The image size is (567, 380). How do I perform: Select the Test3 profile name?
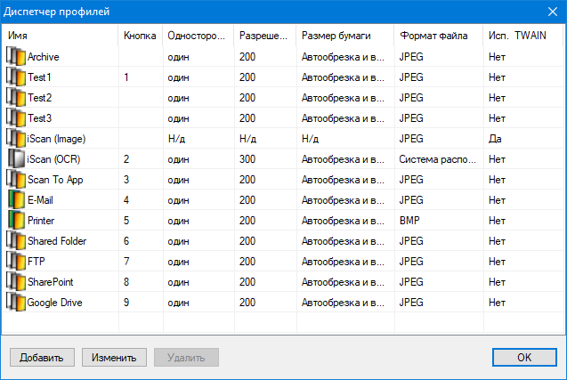(40, 117)
